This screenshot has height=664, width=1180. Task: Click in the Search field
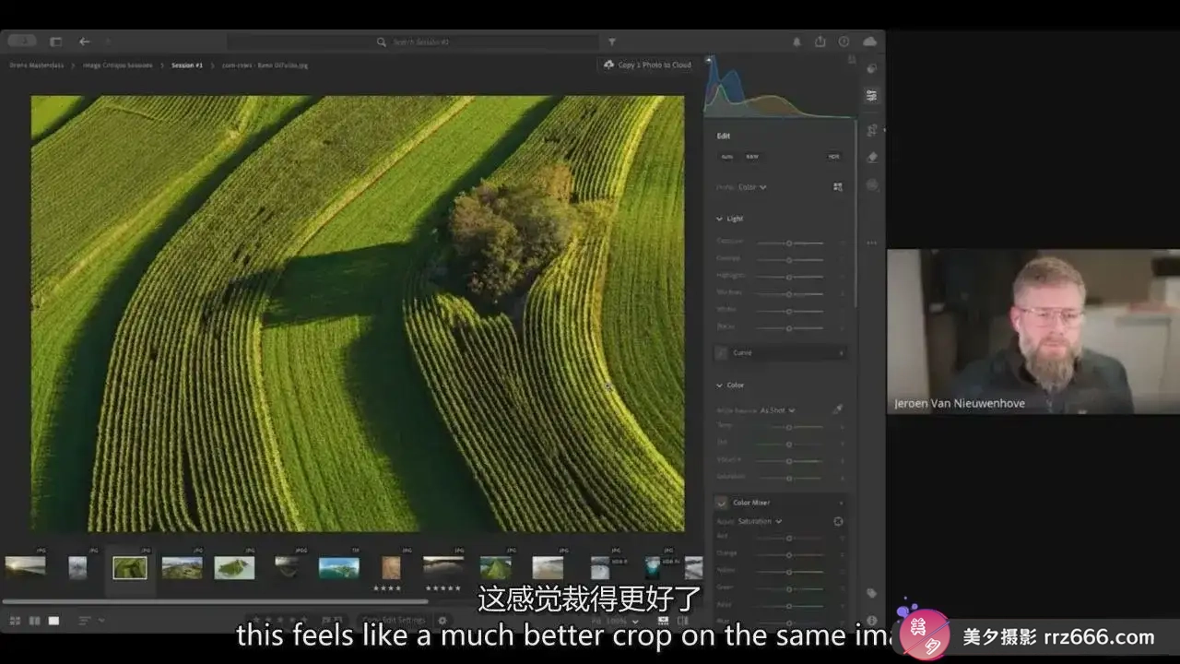pyautogui.click(x=413, y=42)
